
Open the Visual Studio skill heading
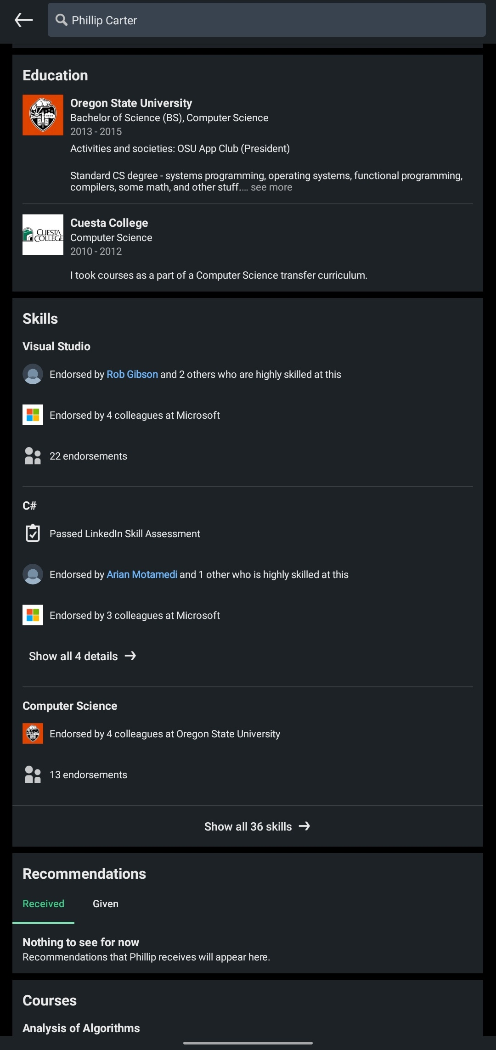(56, 346)
